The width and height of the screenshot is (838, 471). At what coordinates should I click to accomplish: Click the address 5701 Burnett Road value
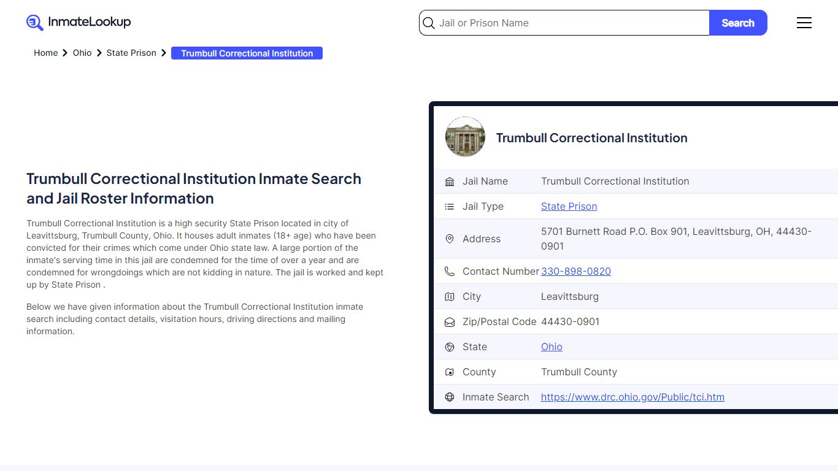[676, 239]
